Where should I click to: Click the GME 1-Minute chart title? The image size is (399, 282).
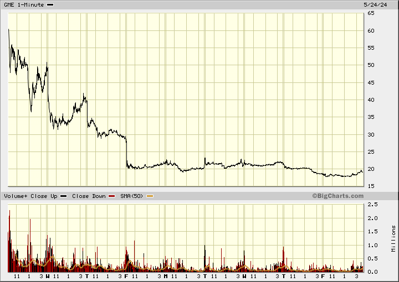click(24, 5)
